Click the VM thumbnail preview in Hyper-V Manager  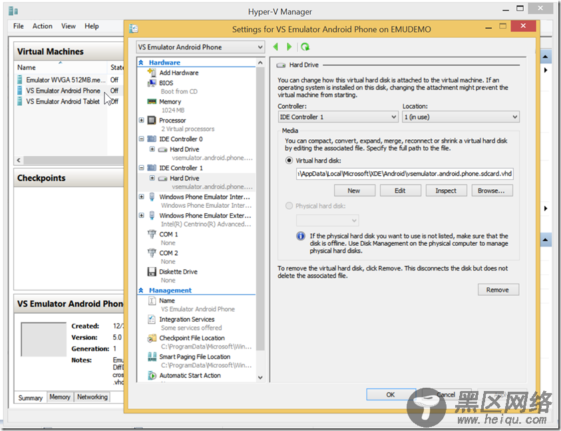(x=44, y=339)
